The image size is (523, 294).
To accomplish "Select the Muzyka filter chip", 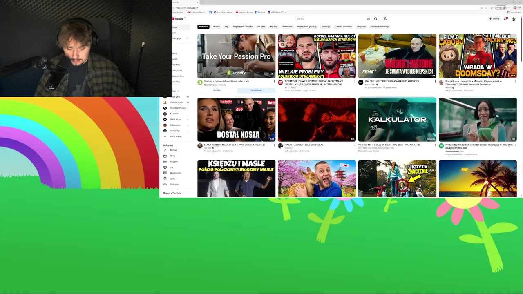I will tap(216, 27).
